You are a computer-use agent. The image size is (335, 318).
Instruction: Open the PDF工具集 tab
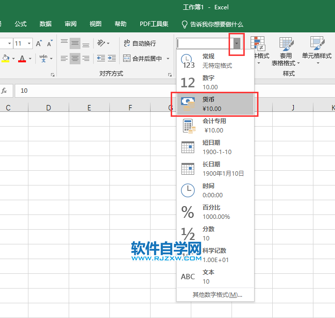point(154,24)
